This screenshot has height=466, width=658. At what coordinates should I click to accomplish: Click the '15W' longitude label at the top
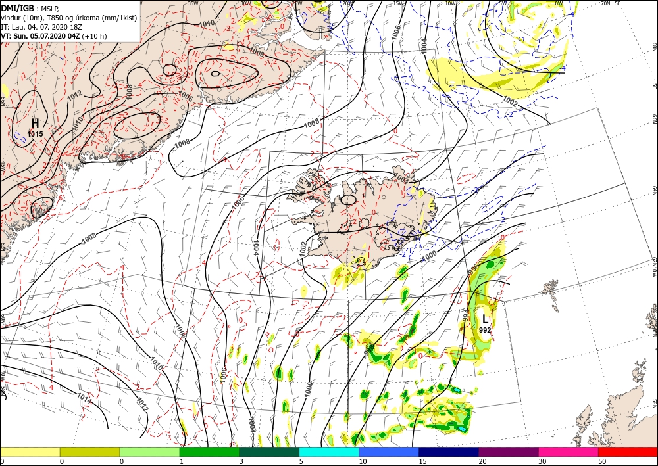pyautogui.click(x=399, y=3)
